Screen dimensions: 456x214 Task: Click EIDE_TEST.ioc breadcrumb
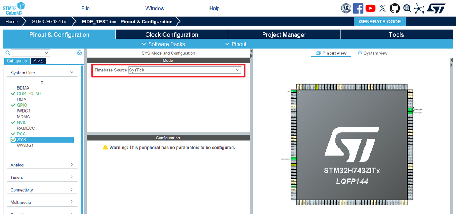point(127,22)
